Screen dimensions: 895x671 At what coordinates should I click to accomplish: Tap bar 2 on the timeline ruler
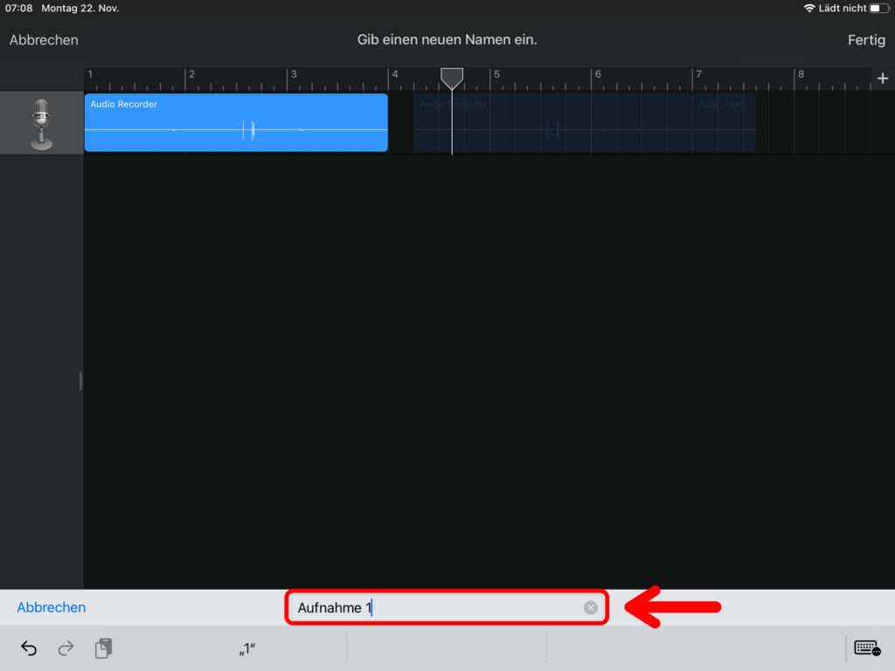point(191,74)
